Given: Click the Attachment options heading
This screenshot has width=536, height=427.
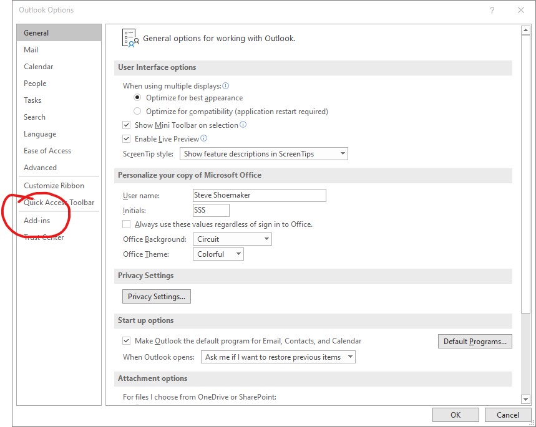Looking at the screenshot, I should pyautogui.click(x=152, y=378).
